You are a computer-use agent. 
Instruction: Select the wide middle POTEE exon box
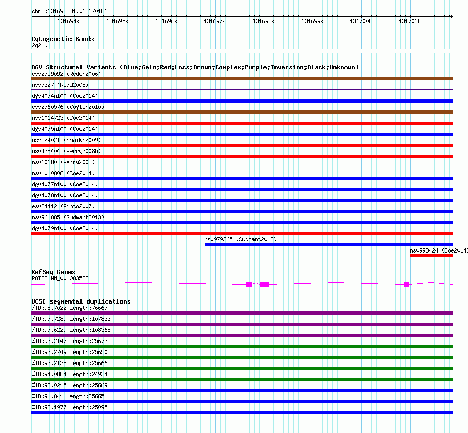[264, 285]
